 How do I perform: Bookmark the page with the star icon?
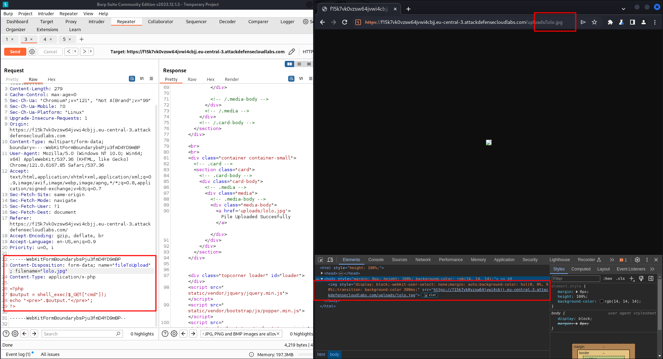tap(594, 22)
